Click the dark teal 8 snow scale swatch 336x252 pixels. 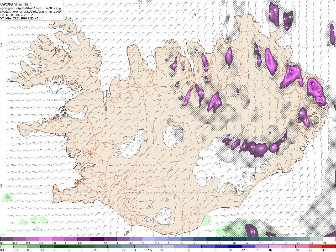pos(213,239)
